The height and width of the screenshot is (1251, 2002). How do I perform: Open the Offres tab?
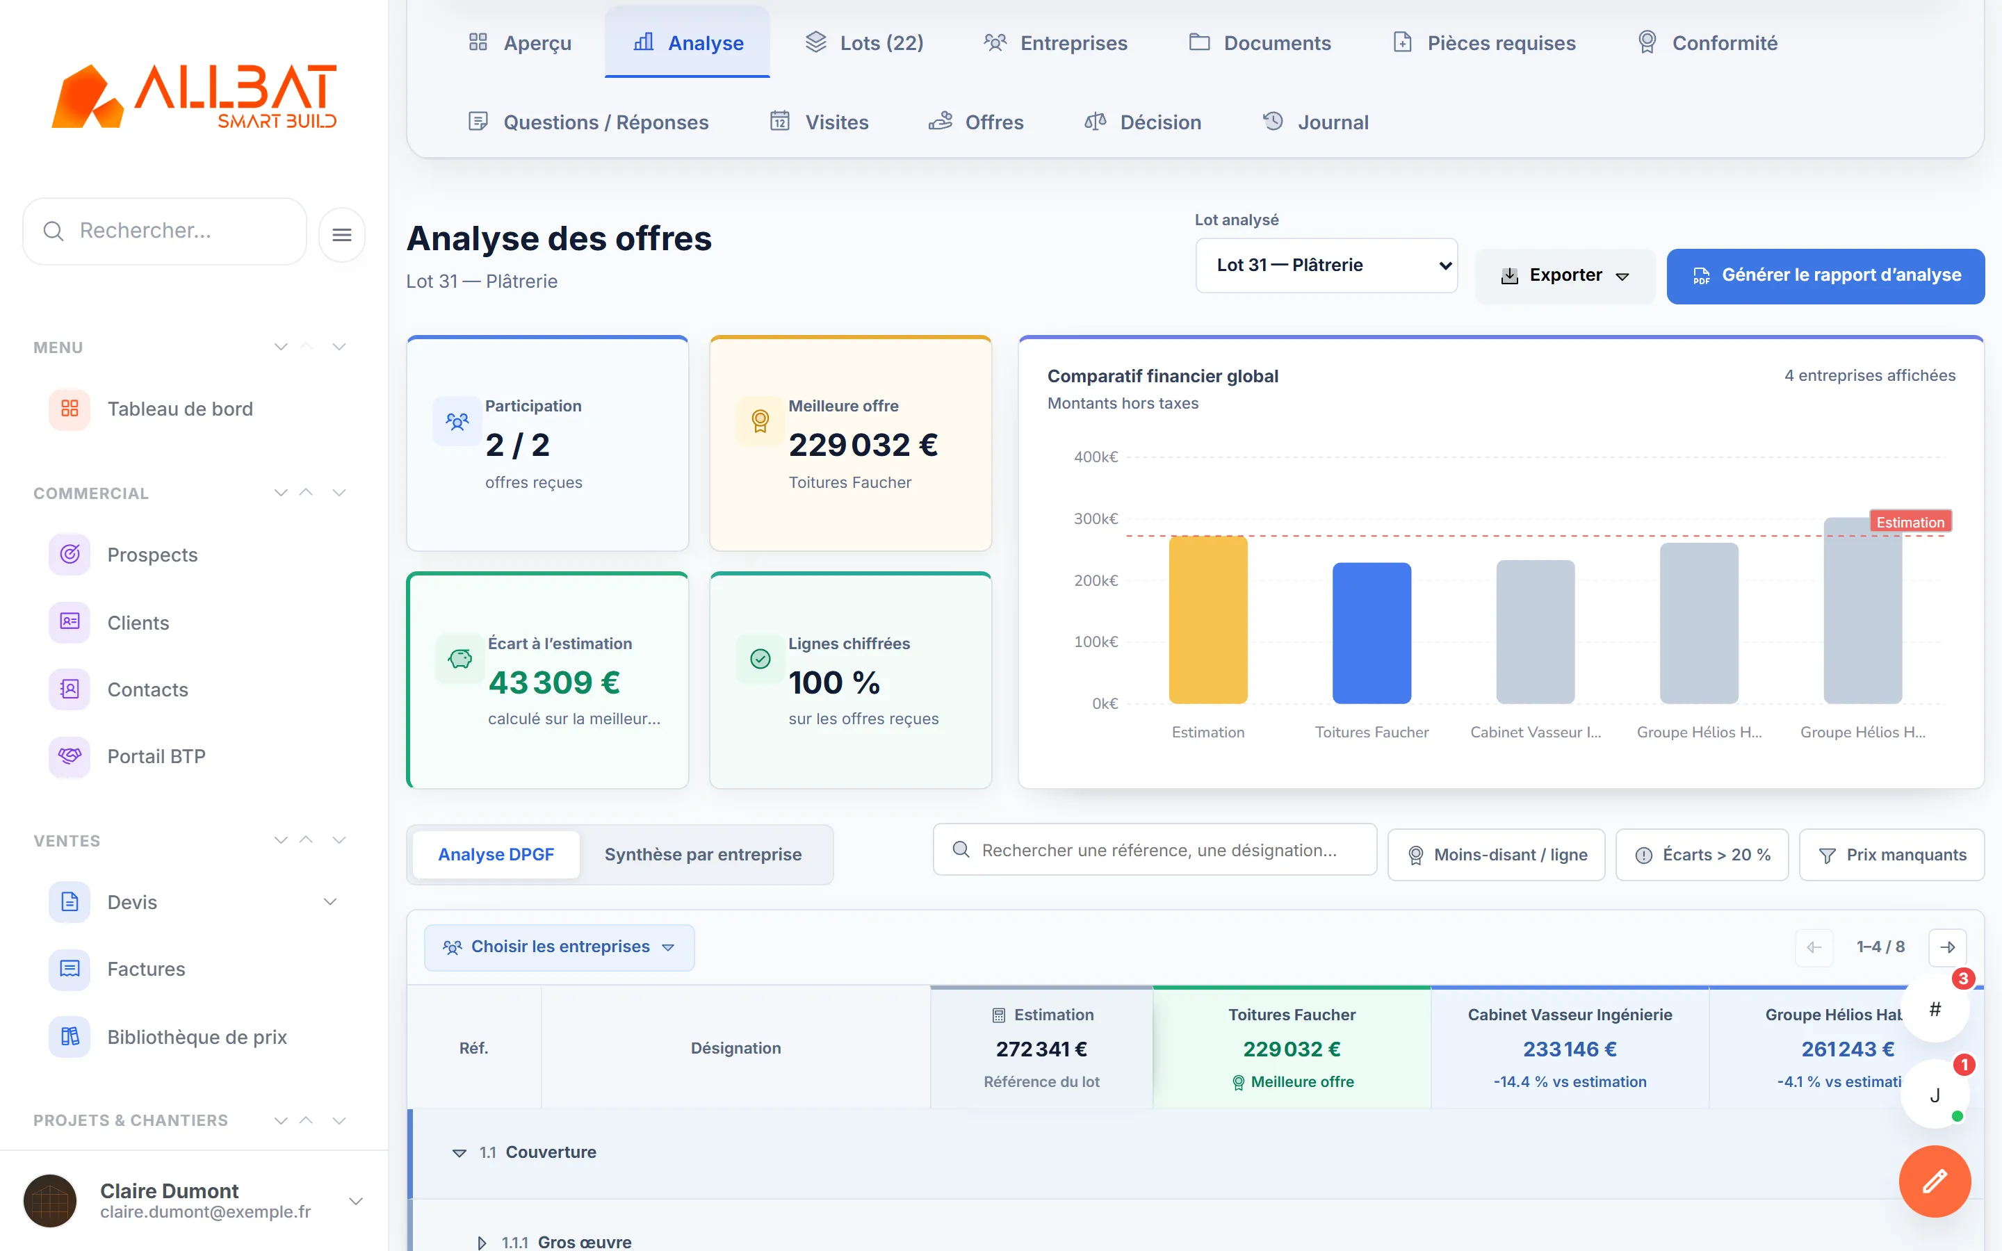click(x=976, y=122)
